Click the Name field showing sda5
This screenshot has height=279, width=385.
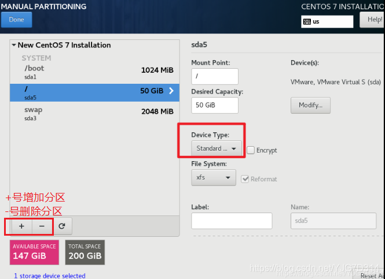(x=333, y=221)
